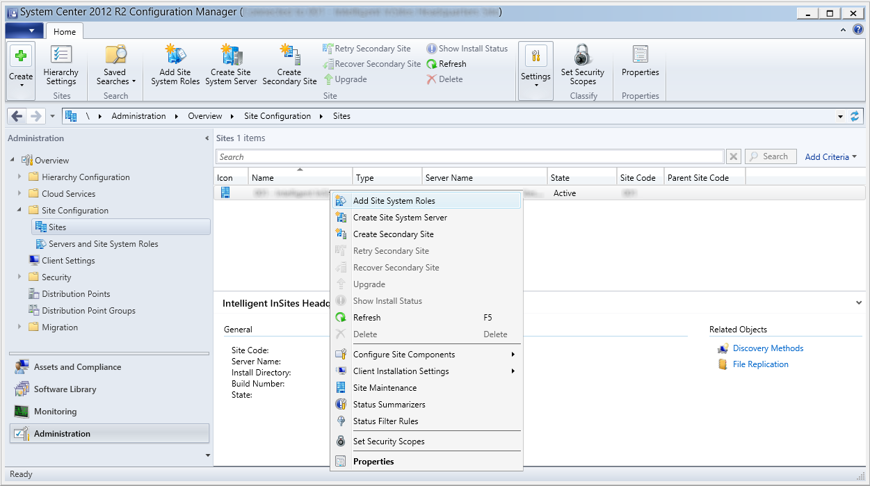Image resolution: width=870 pixels, height=486 pixels.
Task: Open Client Installation Settings submenu
Action: click(426, 371)
